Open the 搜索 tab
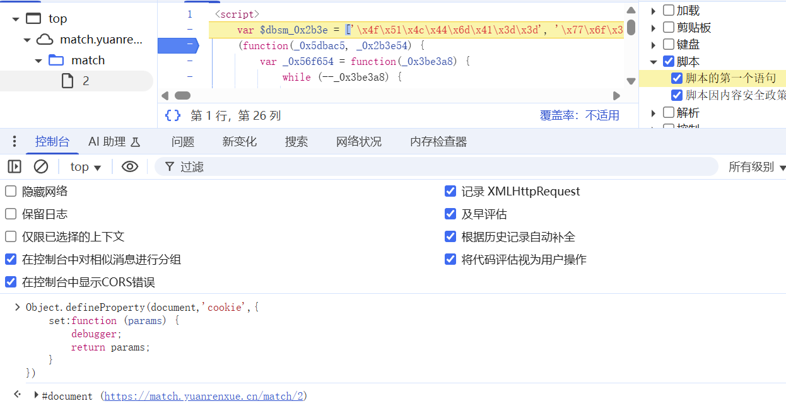 pyautogui.click(x=296, y=142)
